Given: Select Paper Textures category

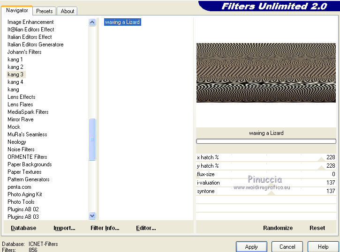Looking at the screenshot, I should (24, 172).
